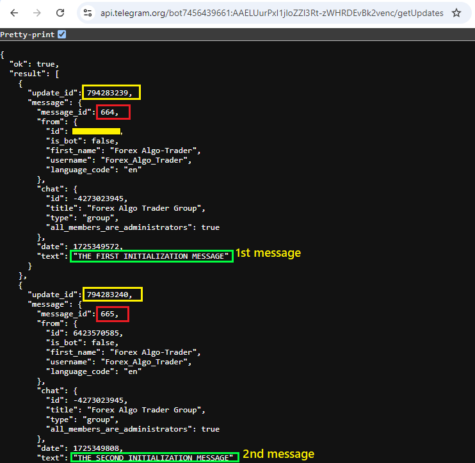Image resolution: width=475 pixels, height=463 pixels.
Task: Bookmark this page with the star icon
Action: tap(456, 13)
